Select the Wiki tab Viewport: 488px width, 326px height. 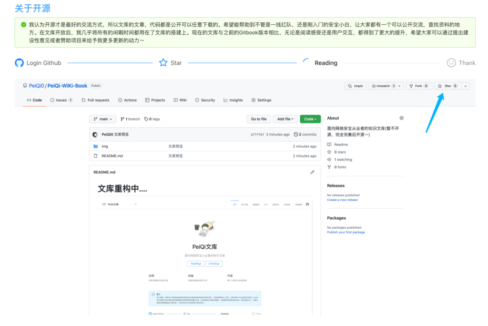pyautogui.click(x=180, y=100)
